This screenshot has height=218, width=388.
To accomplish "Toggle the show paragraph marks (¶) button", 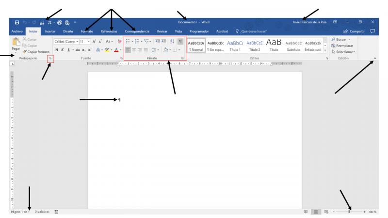I will coord(181,42).
